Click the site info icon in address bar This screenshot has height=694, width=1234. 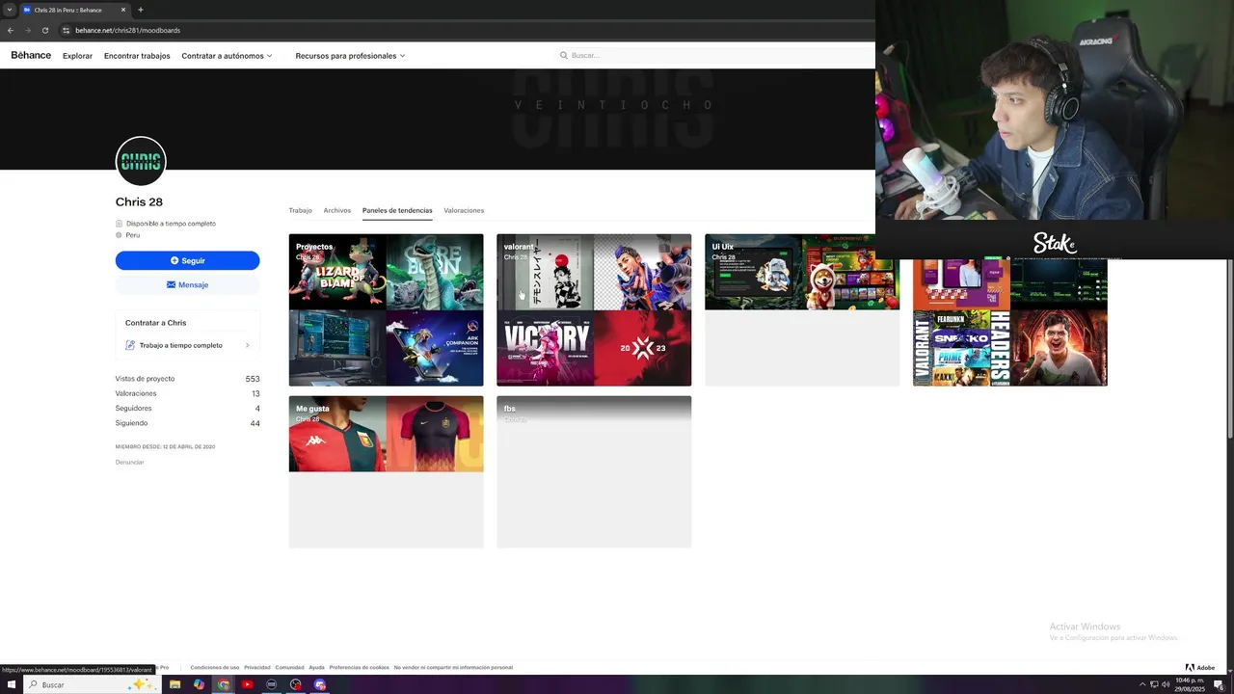66,30
